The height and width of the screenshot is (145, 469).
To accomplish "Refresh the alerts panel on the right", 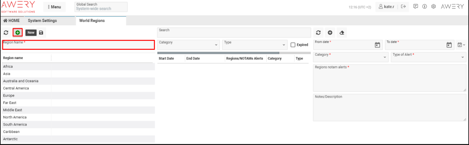I will 318,33.
